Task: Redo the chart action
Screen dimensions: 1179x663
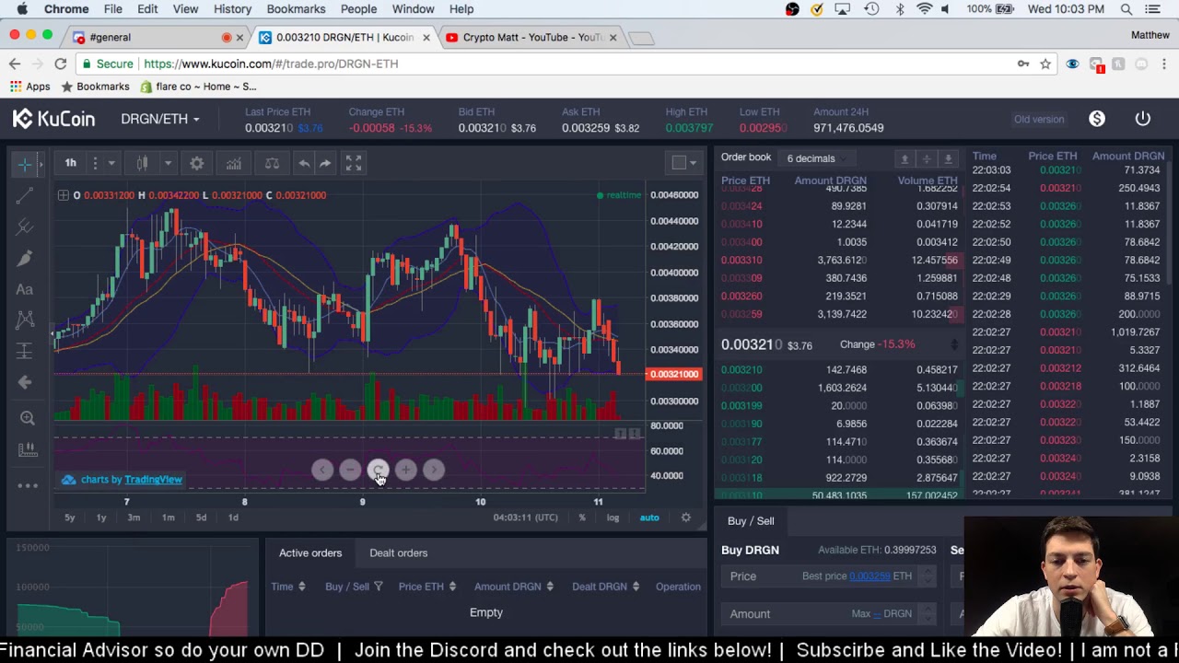Action: 325,163
